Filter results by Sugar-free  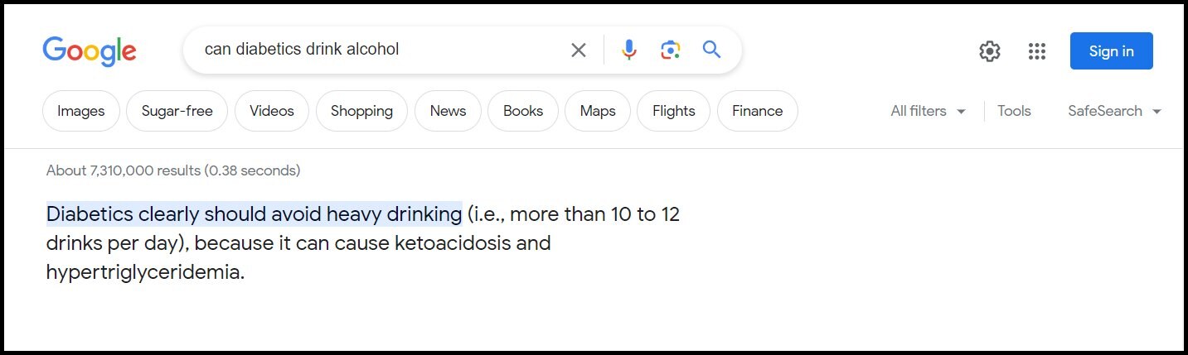click(177, 111)
